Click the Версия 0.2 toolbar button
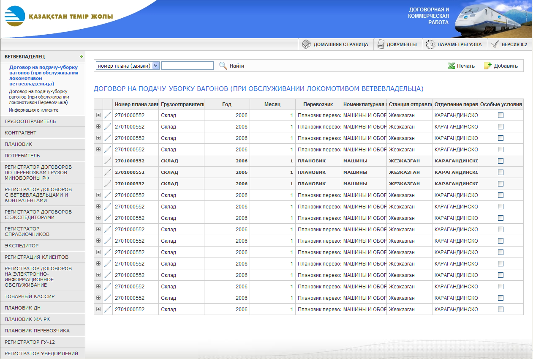The height and width of the screenshot is (359, 533). pyautogui.click(x=509, y=44)
